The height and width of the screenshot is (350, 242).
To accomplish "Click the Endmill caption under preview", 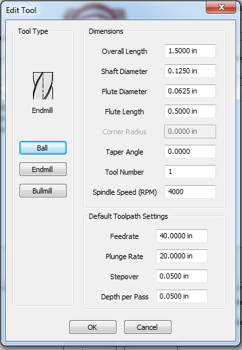I will tap(42, 110).
